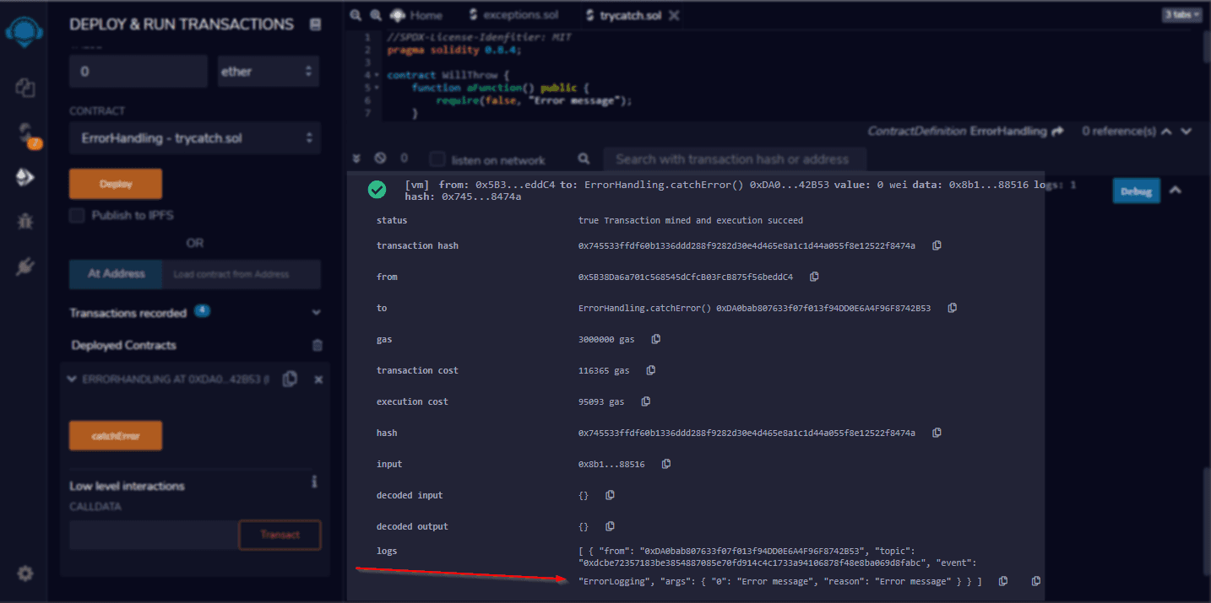This screenshot has width=1211, height=603.
Task: Focus the CALLDATA input field
Action: [155, 535]
